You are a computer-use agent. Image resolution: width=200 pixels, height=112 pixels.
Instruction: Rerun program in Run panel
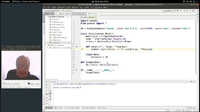[47, 85]
